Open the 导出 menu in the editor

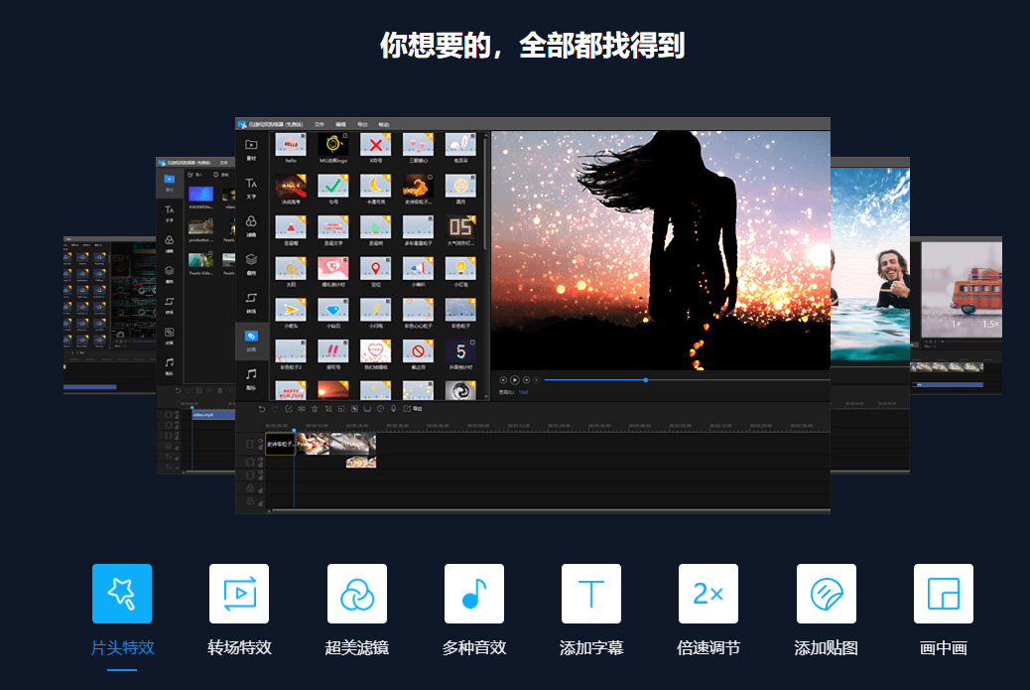click(362, 124)
